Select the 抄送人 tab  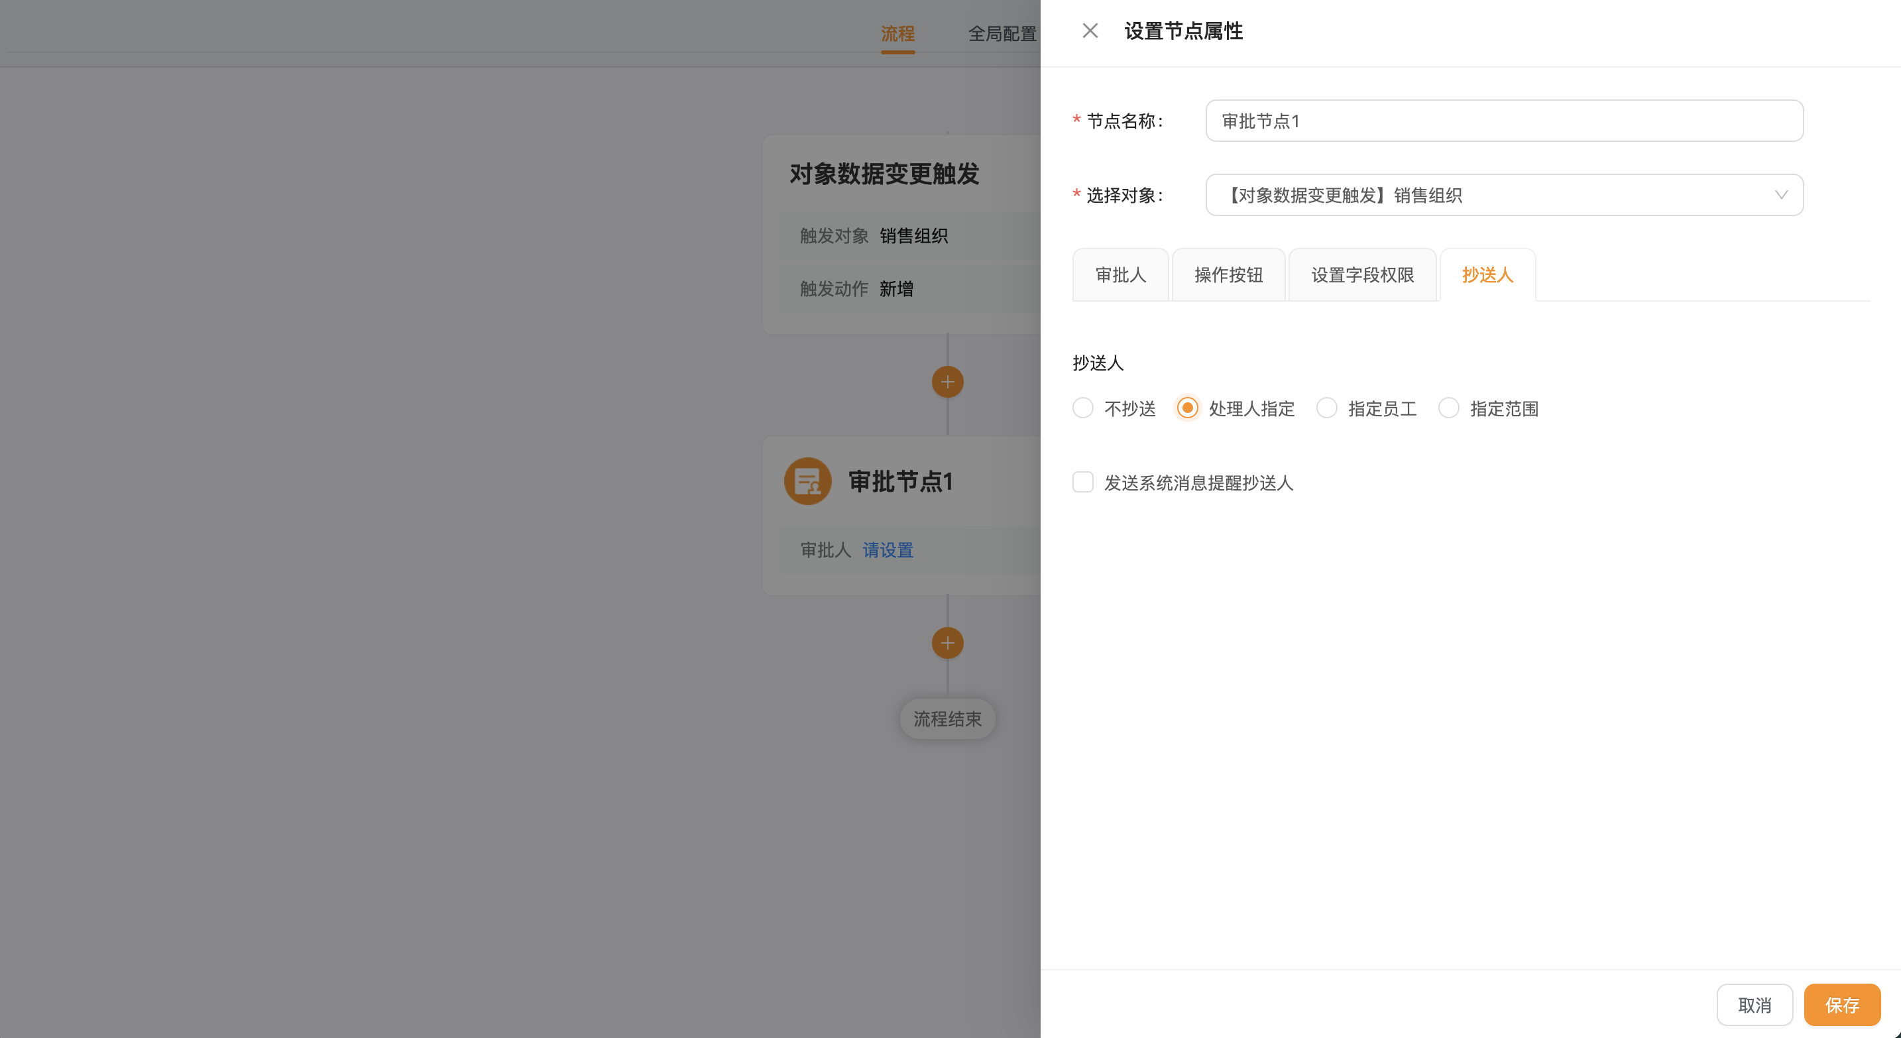[x=1488, y=275]
